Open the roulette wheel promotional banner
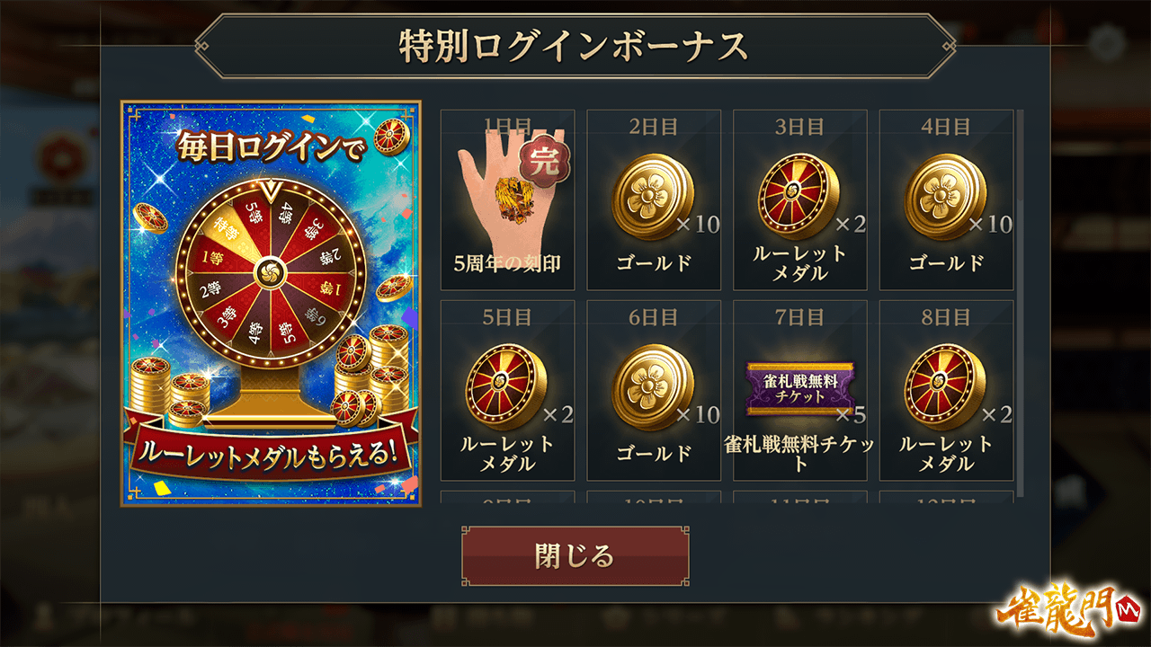 pos(272,304)
